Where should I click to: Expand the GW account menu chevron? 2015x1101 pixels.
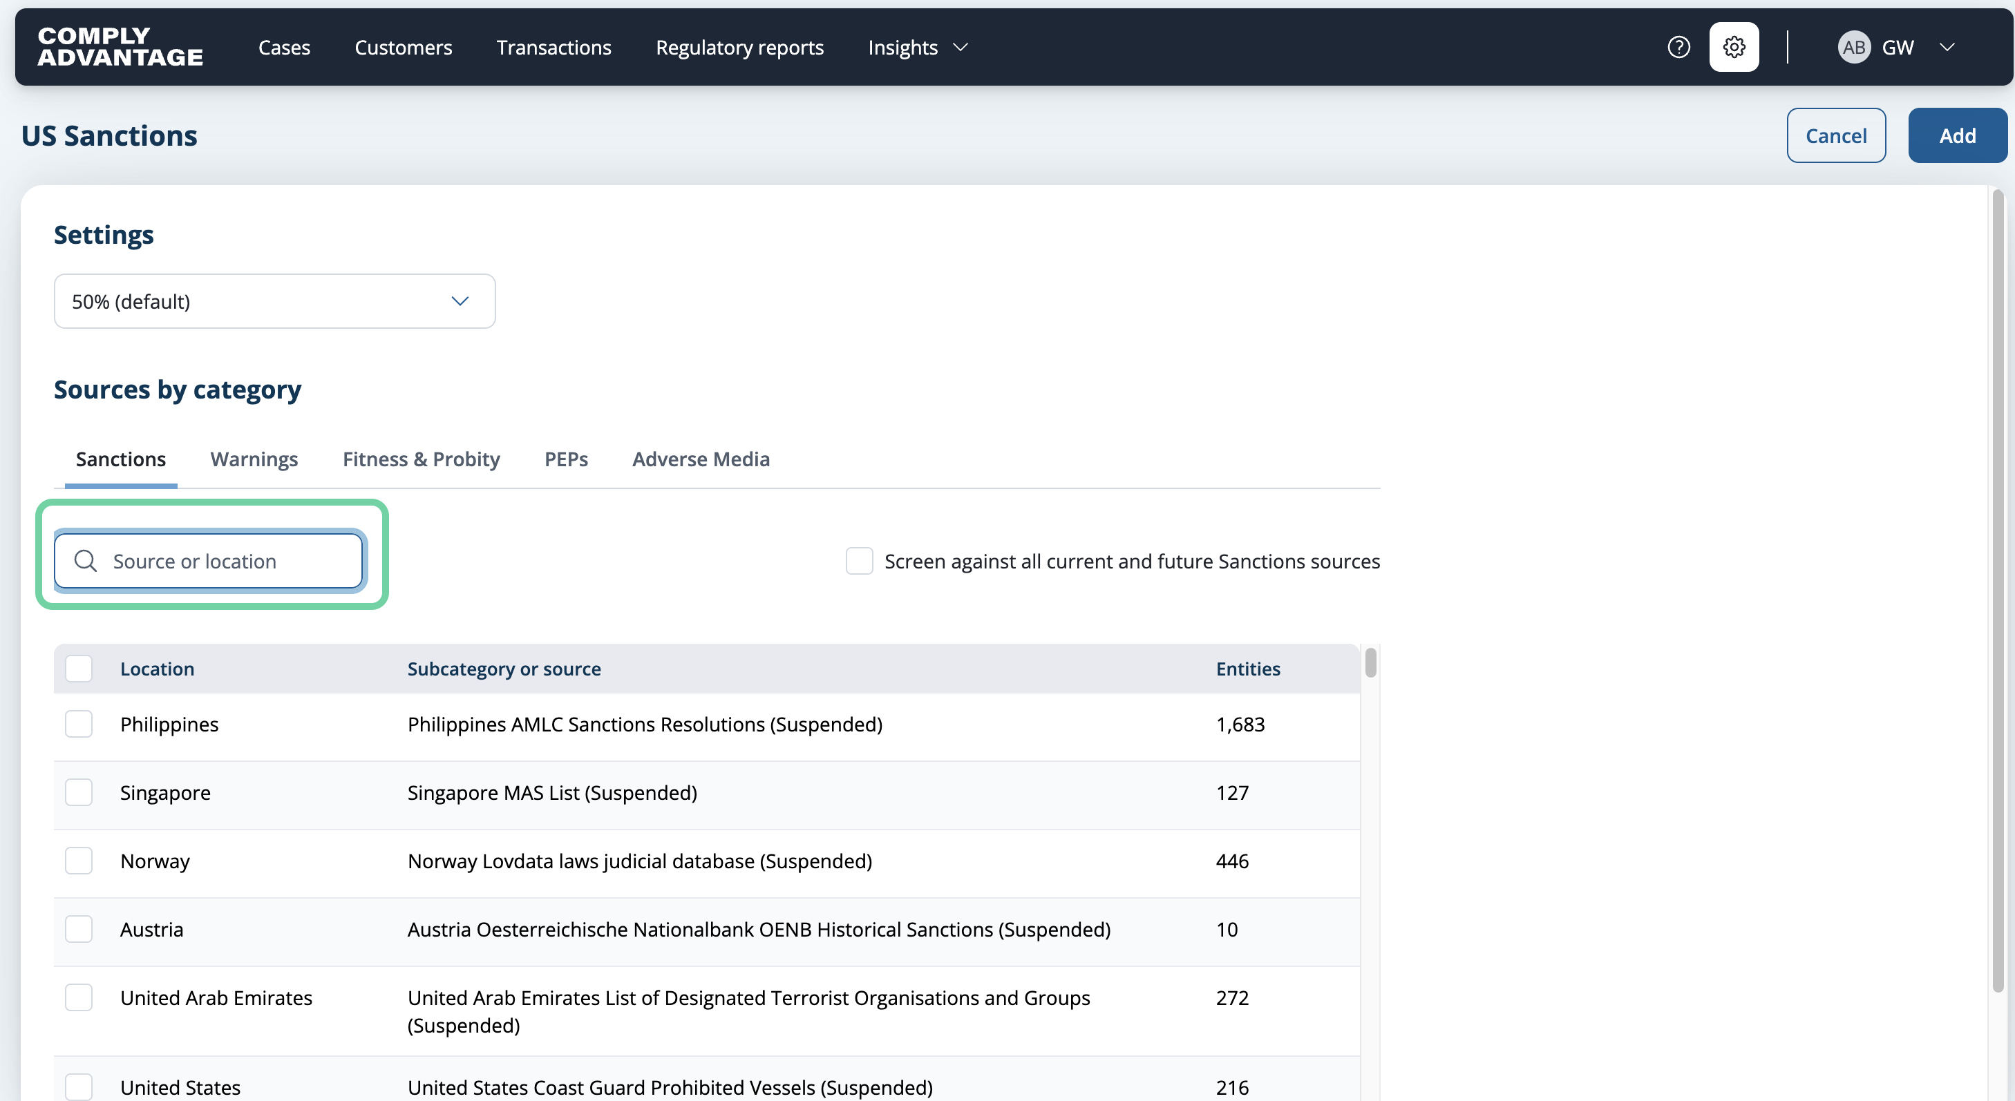[1947, 48]
